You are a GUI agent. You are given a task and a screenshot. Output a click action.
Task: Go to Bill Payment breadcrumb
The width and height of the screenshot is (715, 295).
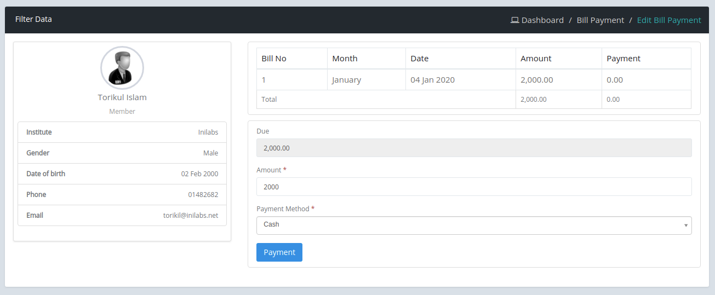click(x=600, y=20)
